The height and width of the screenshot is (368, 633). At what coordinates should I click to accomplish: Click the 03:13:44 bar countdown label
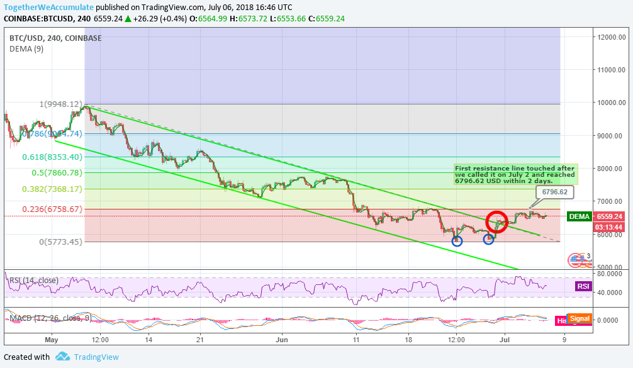tap(609, 227)
